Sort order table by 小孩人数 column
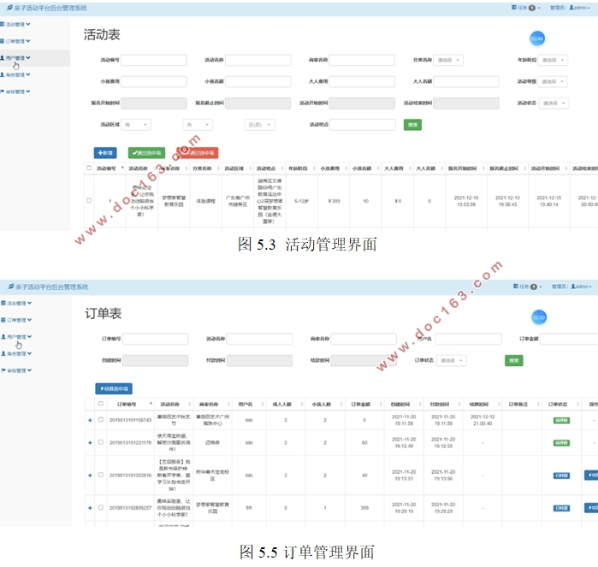The image size is (598, 567). (325, 405)
